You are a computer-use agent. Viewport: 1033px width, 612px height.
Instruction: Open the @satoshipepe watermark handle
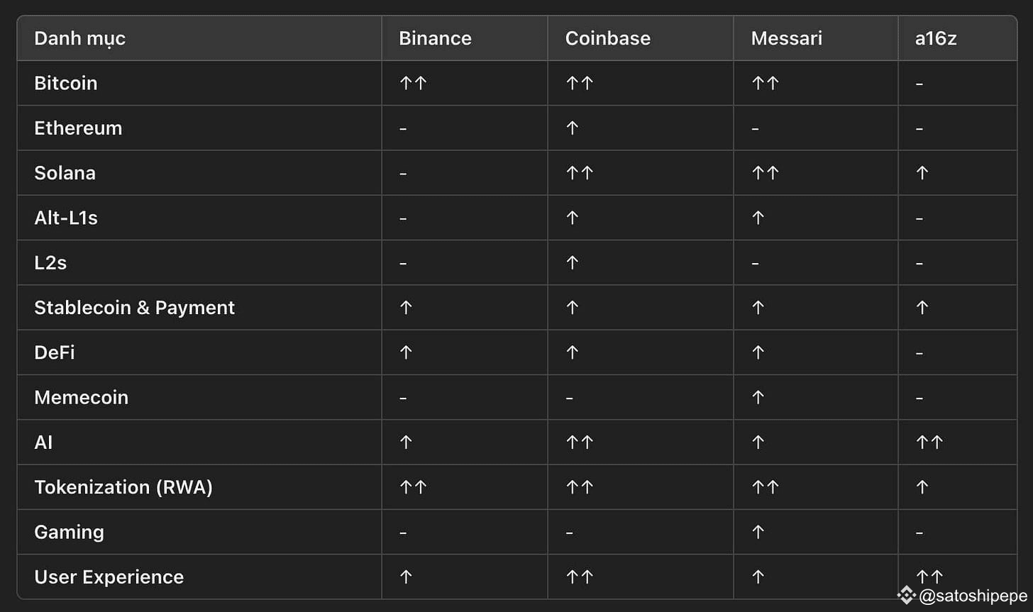click(973, 595)
